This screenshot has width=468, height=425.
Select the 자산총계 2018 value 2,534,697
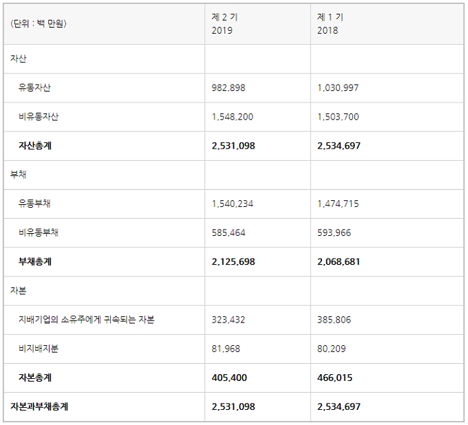click(339, 146)
